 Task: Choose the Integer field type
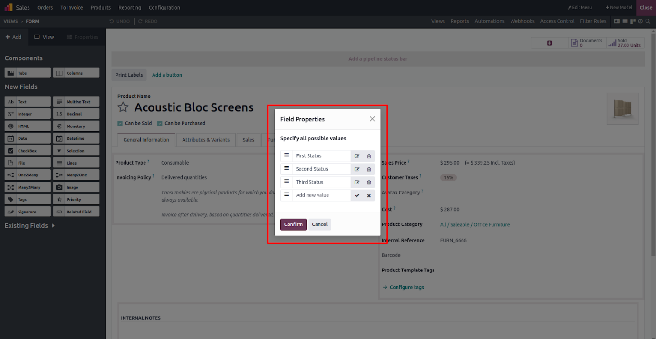pos(28,114)
